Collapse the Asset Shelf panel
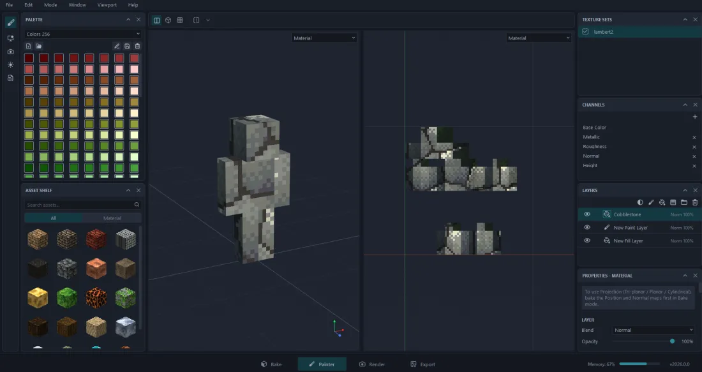 point(128,190)
